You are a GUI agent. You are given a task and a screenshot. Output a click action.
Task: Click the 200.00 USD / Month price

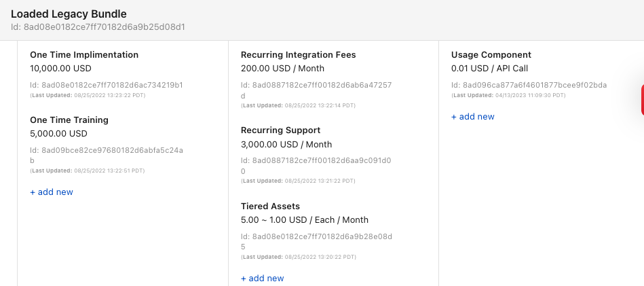[282, 69]
